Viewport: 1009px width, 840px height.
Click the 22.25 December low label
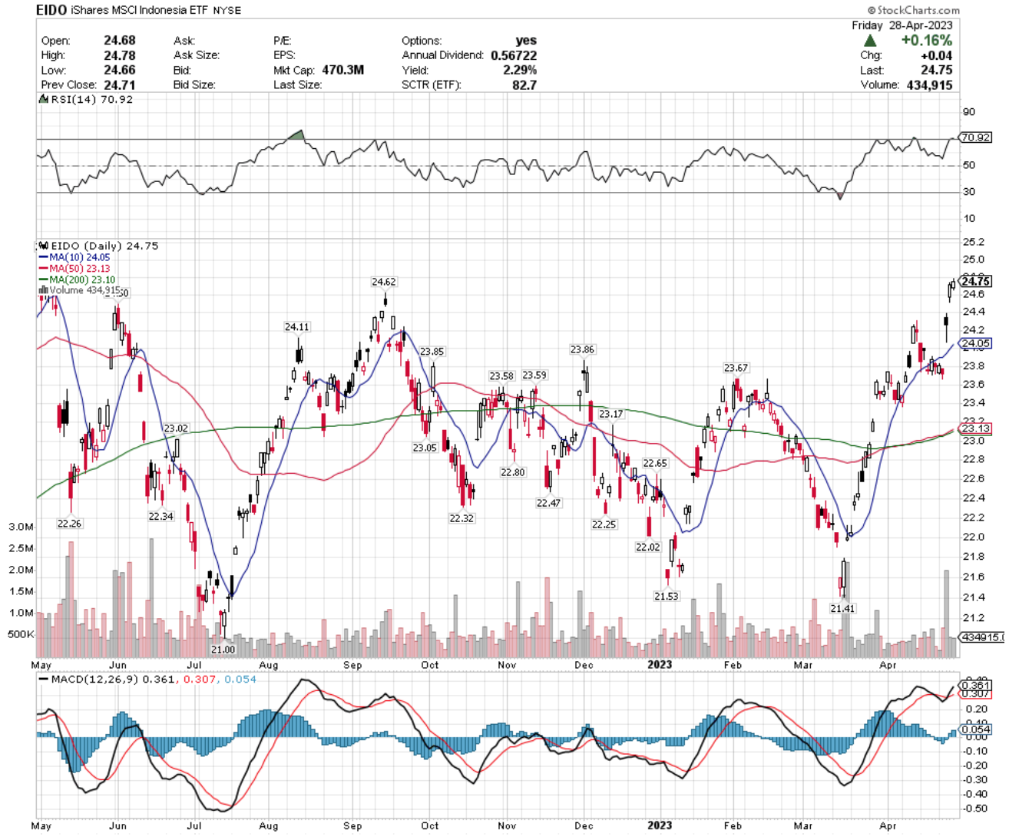(604, 524)
